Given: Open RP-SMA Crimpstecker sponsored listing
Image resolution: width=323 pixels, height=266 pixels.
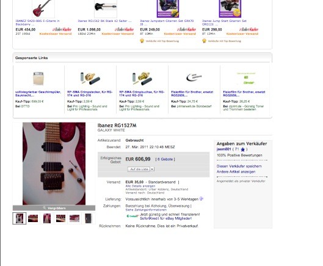Looking at the screenshot, I should [90, 93].
